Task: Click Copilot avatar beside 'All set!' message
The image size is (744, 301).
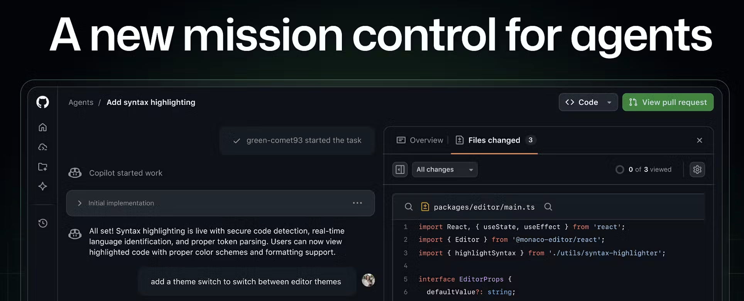Action: [x=75, y=234]
